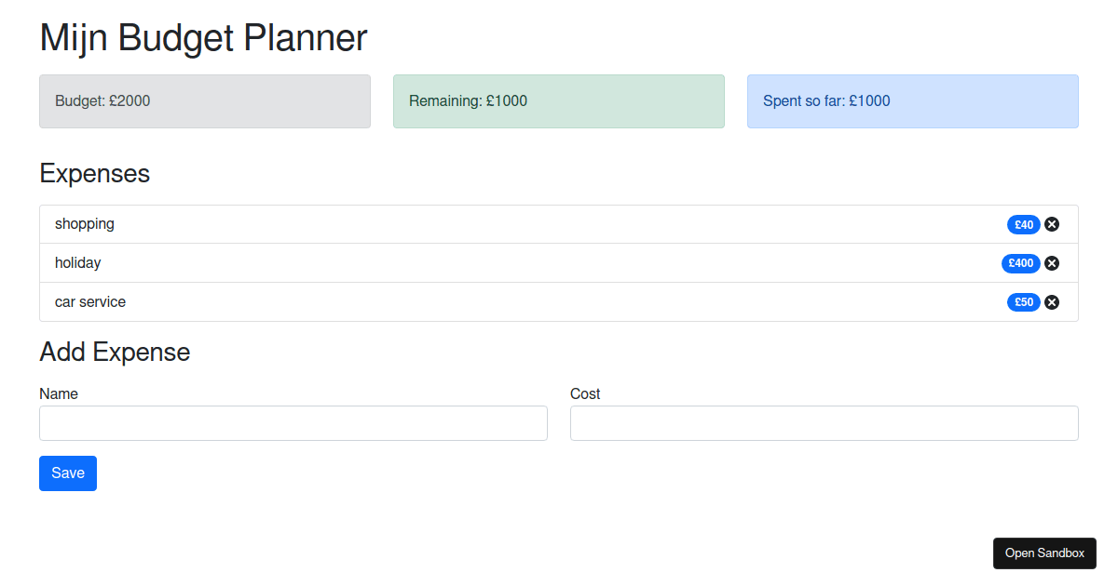
Task: Click the Spent so far: £1000 card
Action: [x=912, y=100]
